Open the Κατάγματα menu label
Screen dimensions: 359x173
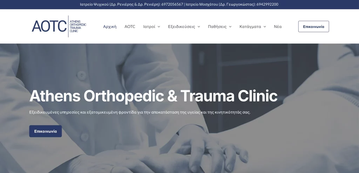[250, 27]
